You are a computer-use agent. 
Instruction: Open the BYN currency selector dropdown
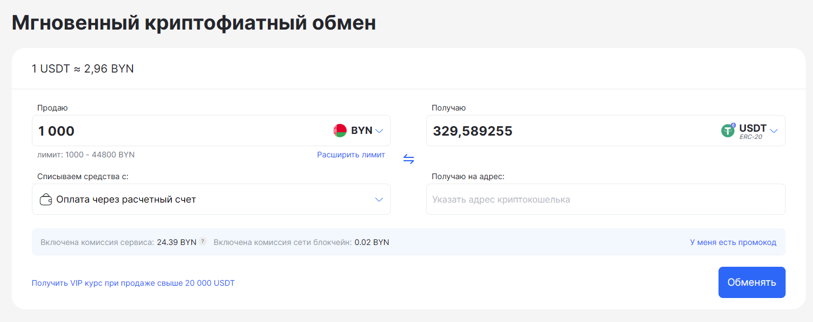(380, 130)
